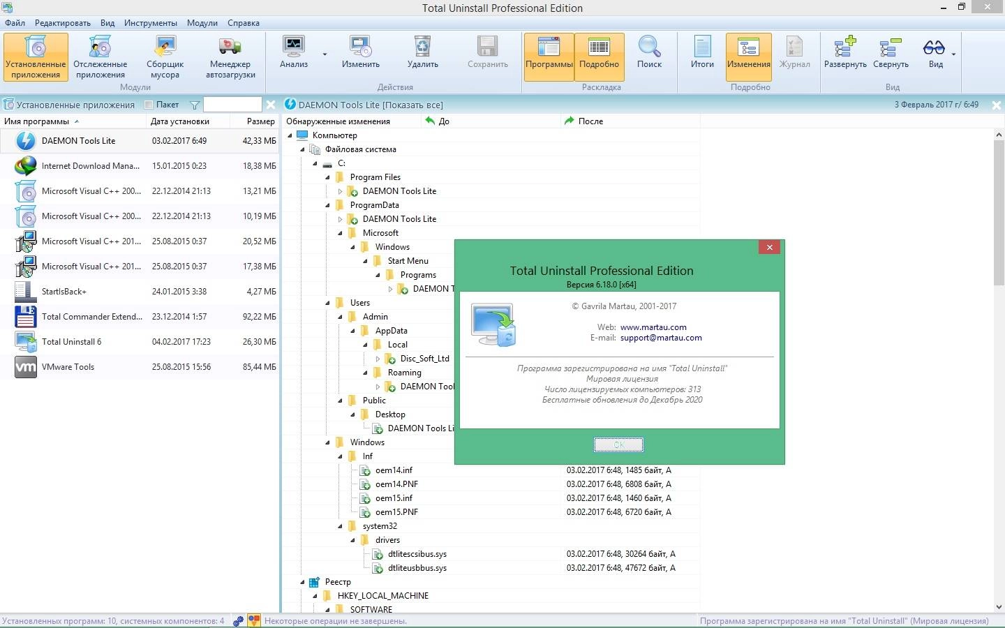The image size is (1005, 628).
Task: Click OK in the About dialog
Action: pyautogui.click(x=618, y=444)
